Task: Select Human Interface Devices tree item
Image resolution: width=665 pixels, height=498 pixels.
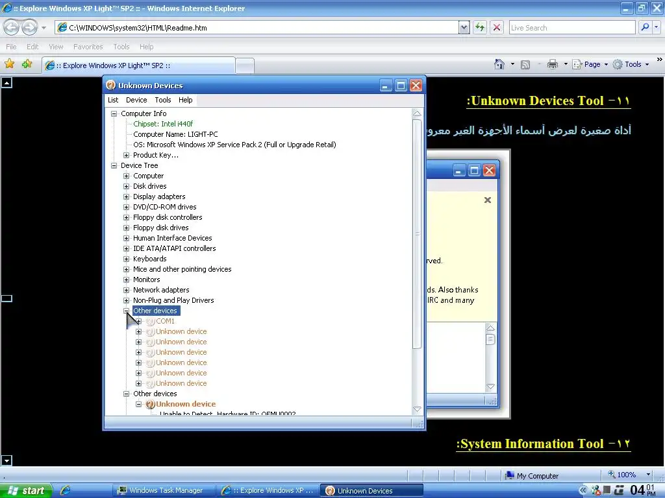Action: (x=172, y=238)
